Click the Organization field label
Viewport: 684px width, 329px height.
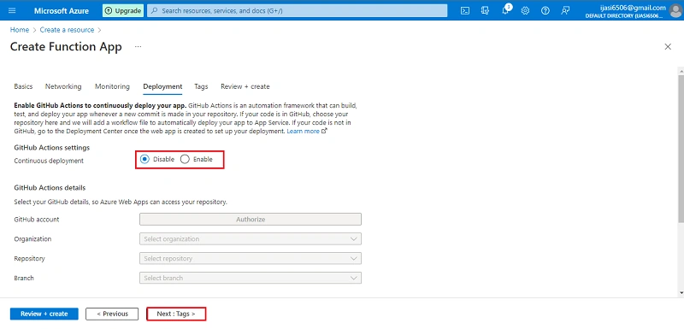(x=32, y=238)
